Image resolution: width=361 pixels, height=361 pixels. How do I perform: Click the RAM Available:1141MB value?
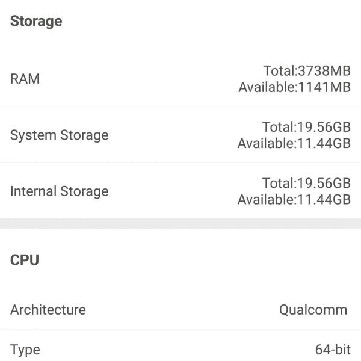294,87
